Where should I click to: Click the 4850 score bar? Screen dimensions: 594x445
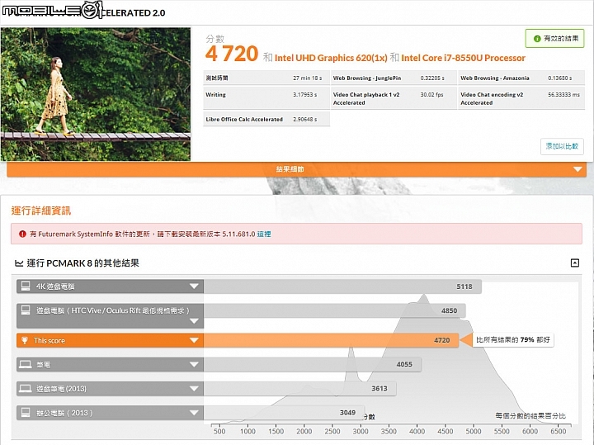coord(334,310)
